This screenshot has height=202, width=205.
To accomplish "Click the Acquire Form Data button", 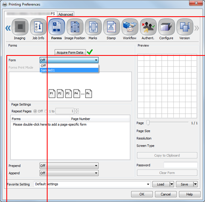I will pos(70,52).
